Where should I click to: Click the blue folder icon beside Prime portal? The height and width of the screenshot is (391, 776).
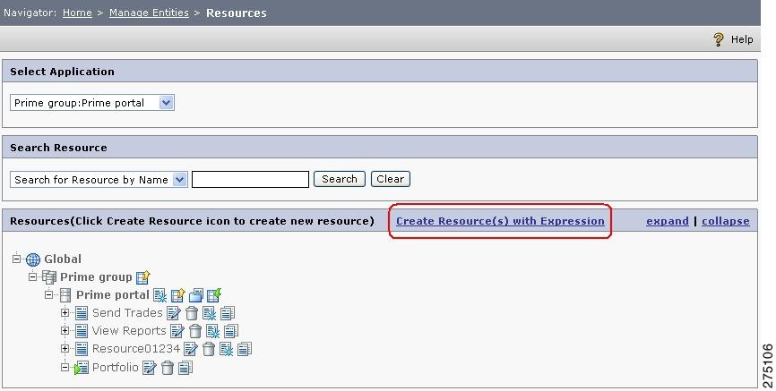196,295
